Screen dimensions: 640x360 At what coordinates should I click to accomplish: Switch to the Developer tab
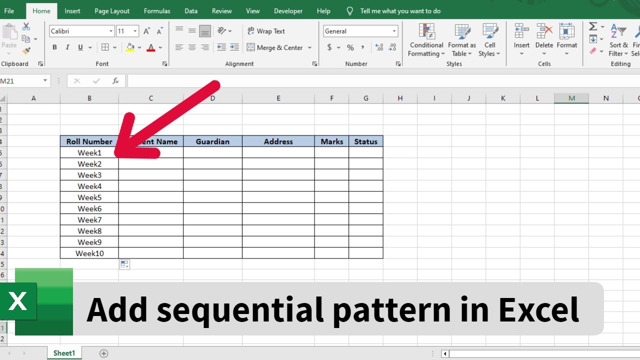(288, 11)
